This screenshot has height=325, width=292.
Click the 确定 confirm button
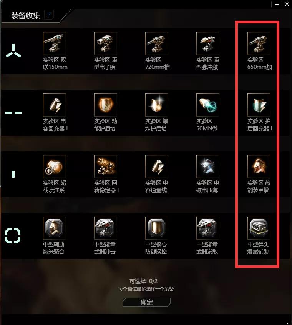click(146, 302)
